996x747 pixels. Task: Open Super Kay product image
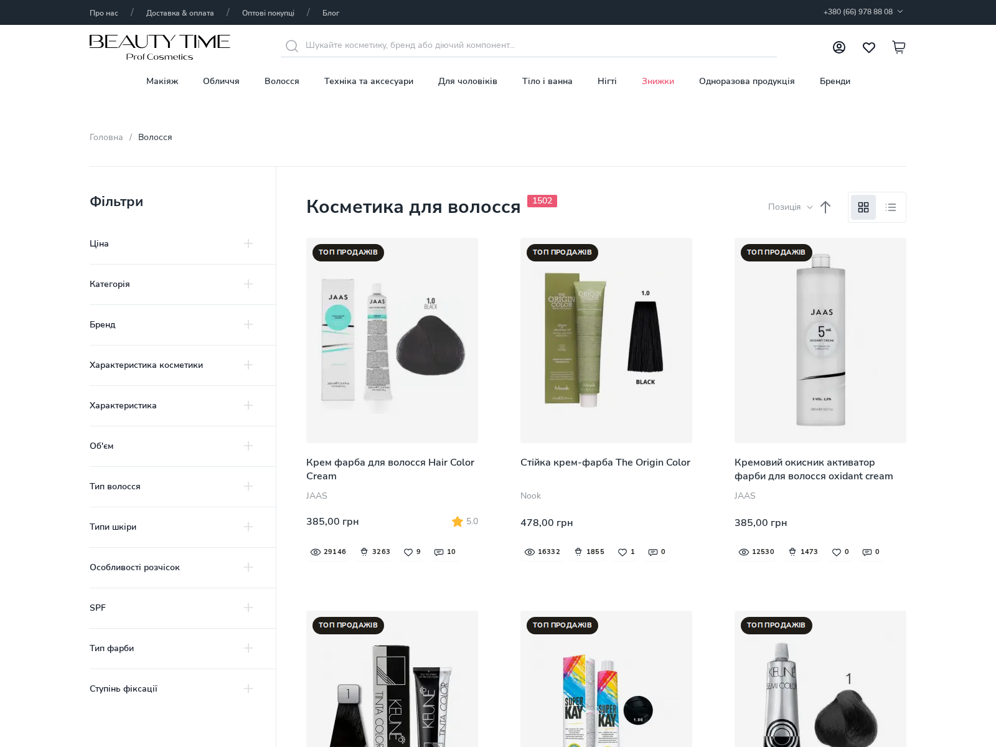pos(606,679)
